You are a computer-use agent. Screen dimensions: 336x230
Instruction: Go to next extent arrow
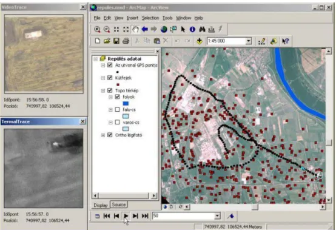click(x=154, y=29)
